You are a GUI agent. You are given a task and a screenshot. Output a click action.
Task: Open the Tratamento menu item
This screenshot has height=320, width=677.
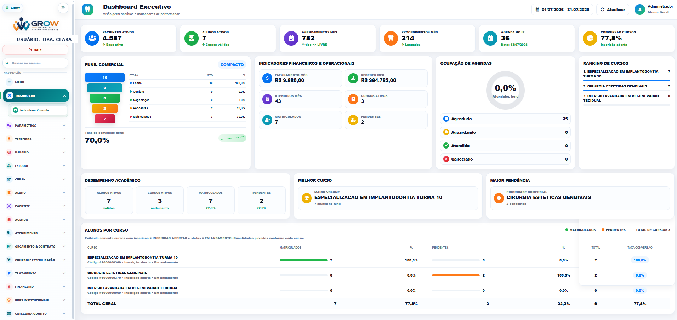(36, 273)
